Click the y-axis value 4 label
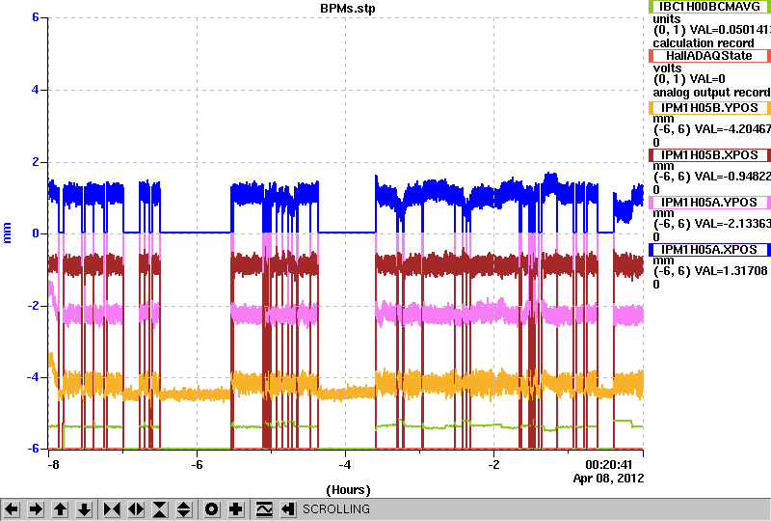The height and width of the screenshot is (521, 771). [36, 90]
